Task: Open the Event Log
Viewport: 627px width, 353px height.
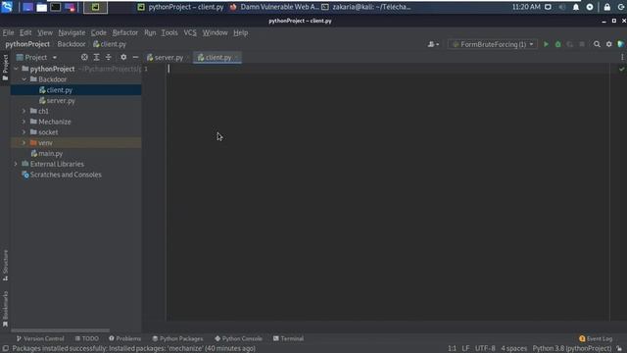Action: (596, 338)
